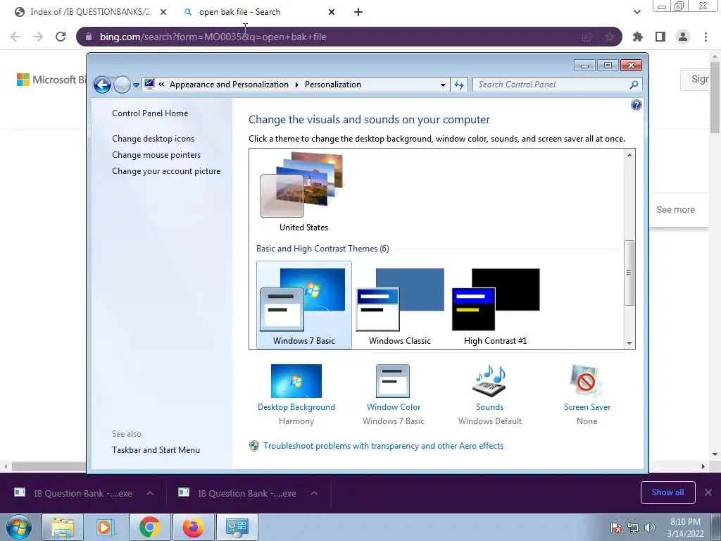Image resolution: width=721 pixels, height=541 pixels.
Task: Open recent pages dropdown next to navigation arrows
Action: click(136, 85)
